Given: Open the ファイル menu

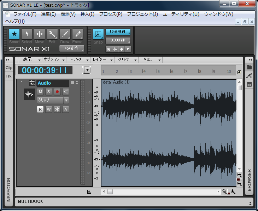Looking at the screenshot, I should (x=25, y=14).
